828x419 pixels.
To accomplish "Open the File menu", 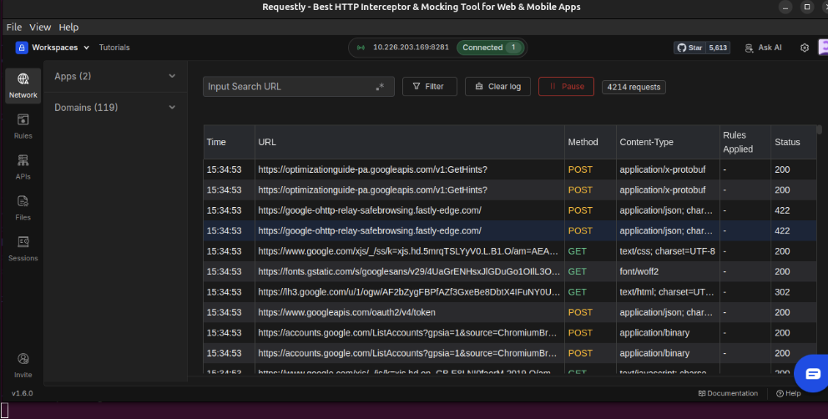I will [x=13, y=27].
